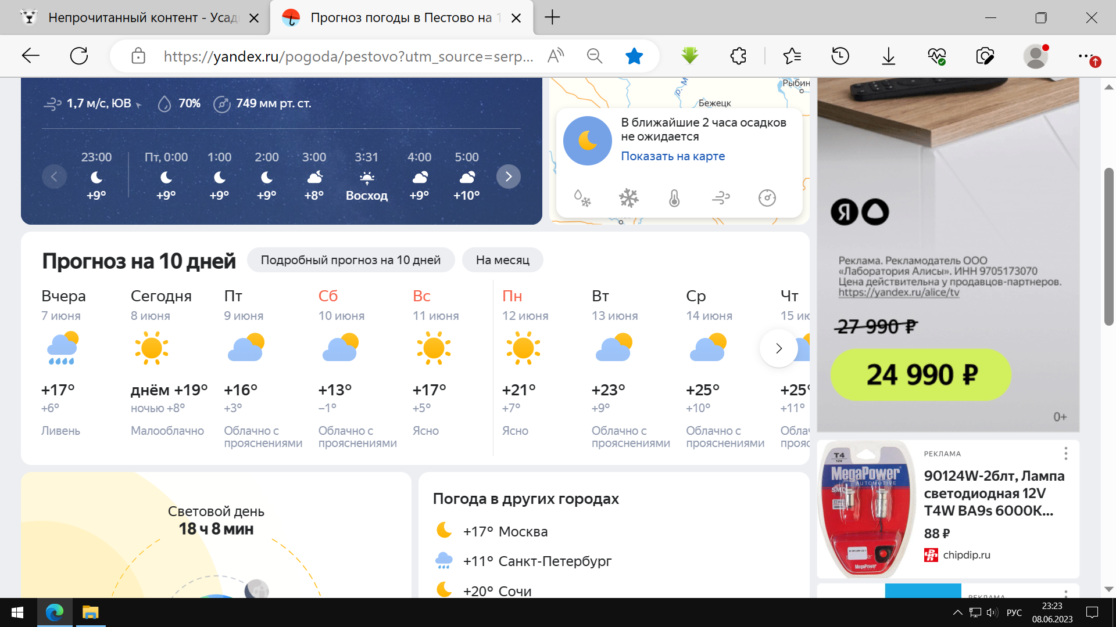Open File Explorer from taskbar
1116x627 pixels.
pos(90,612)
